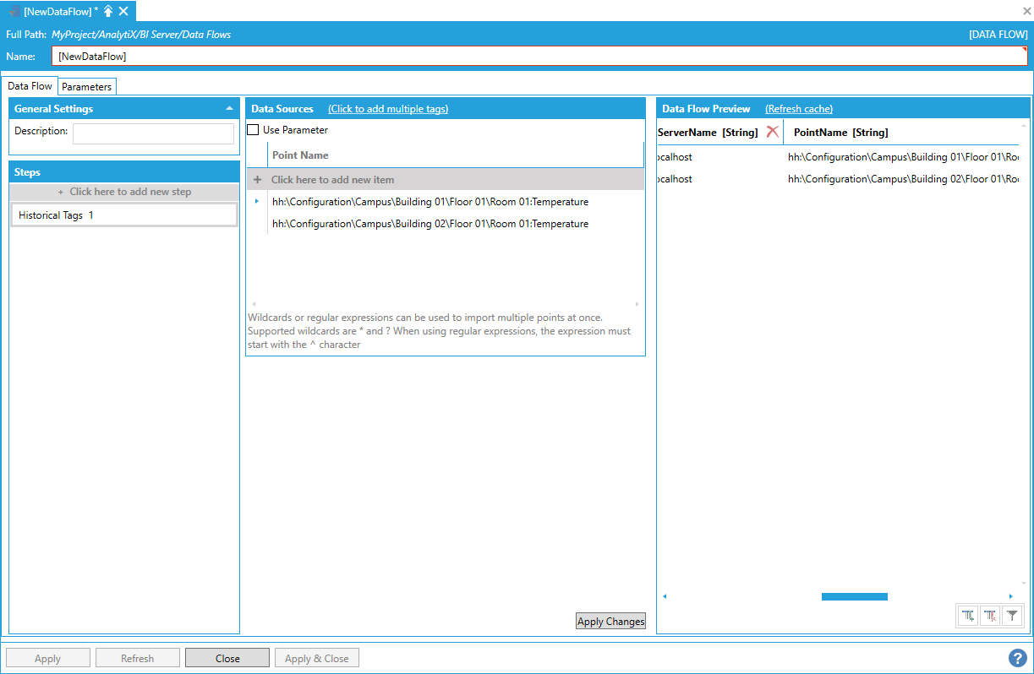This screenshot has width=1034, height=674.
Task: Select the Historical Tags 1 step
Action: pyautogui.click(x=123, y=215)
